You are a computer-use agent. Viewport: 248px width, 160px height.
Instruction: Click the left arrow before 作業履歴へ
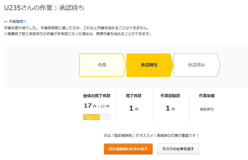coord(6,22)
